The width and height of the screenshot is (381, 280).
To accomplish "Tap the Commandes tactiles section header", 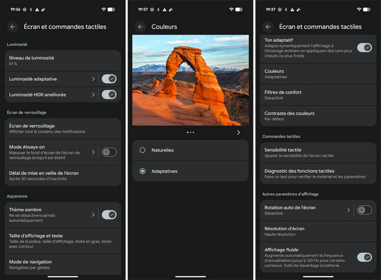I will 281,136.
